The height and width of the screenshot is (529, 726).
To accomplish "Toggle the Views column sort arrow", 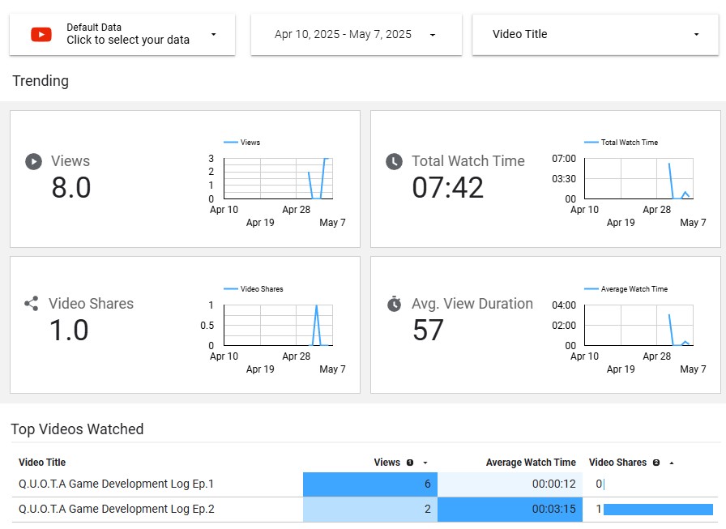I will (425, 463).
